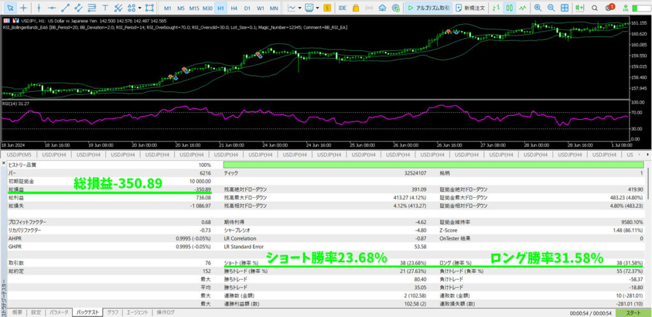The width and height of the screenshot is (652, 317).
Task: Toggle chart auto-scroll to end
Action: (579, 8)
